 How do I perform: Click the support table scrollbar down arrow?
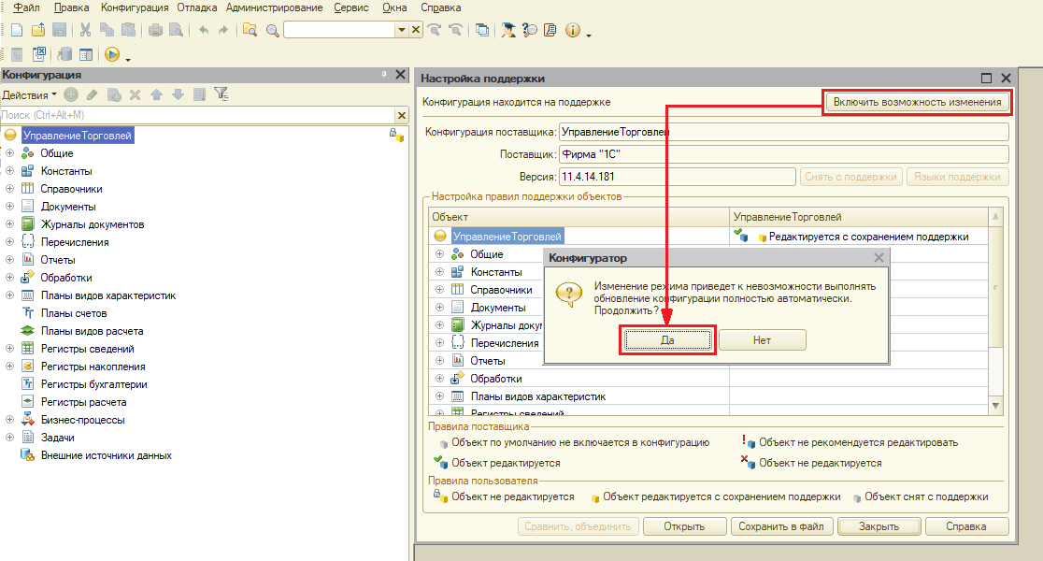coord(995,405)
